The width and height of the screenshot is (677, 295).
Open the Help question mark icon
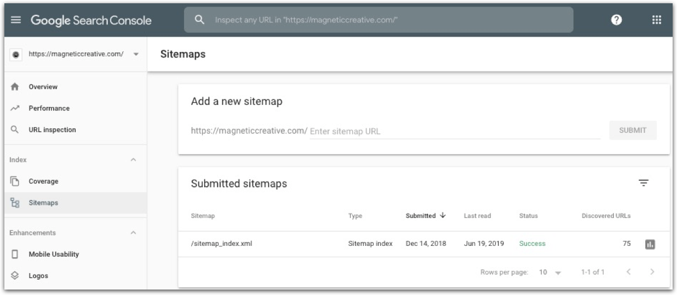[x=617, y=20]
